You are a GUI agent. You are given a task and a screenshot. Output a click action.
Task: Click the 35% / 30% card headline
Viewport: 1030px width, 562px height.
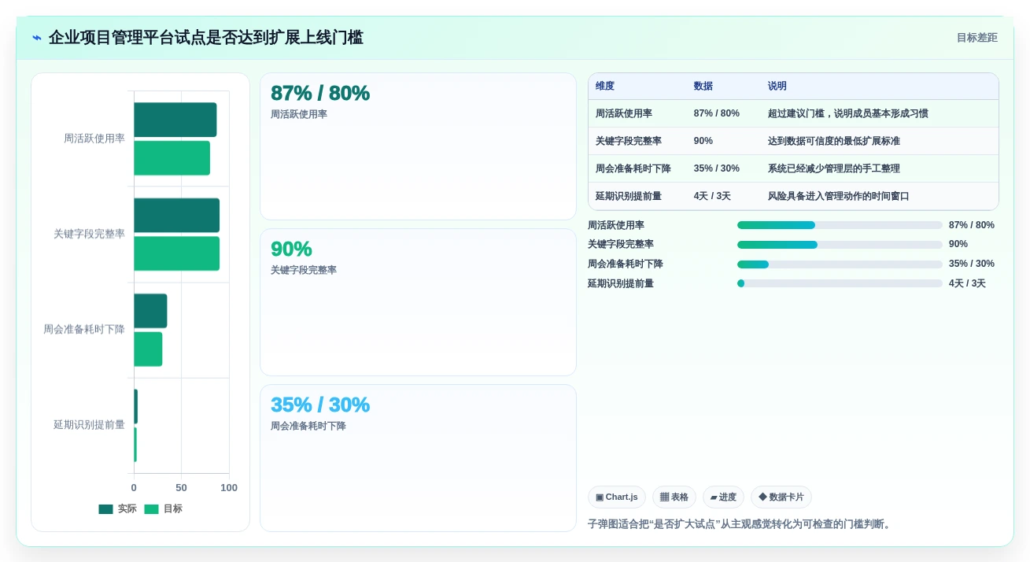tap(320, 405)
